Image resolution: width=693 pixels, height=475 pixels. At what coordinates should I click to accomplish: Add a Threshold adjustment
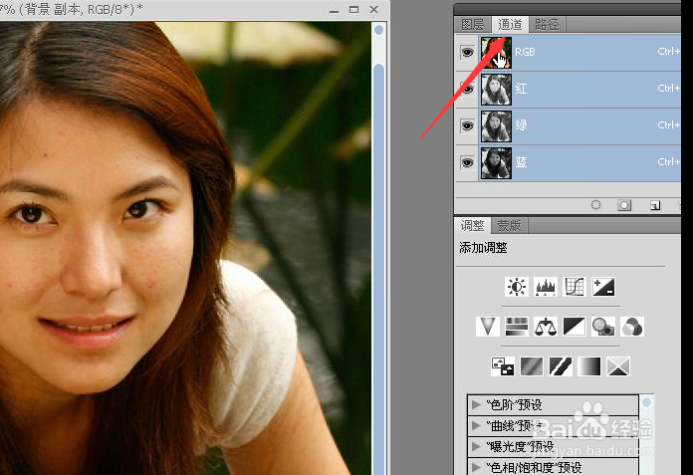point(561,366)
